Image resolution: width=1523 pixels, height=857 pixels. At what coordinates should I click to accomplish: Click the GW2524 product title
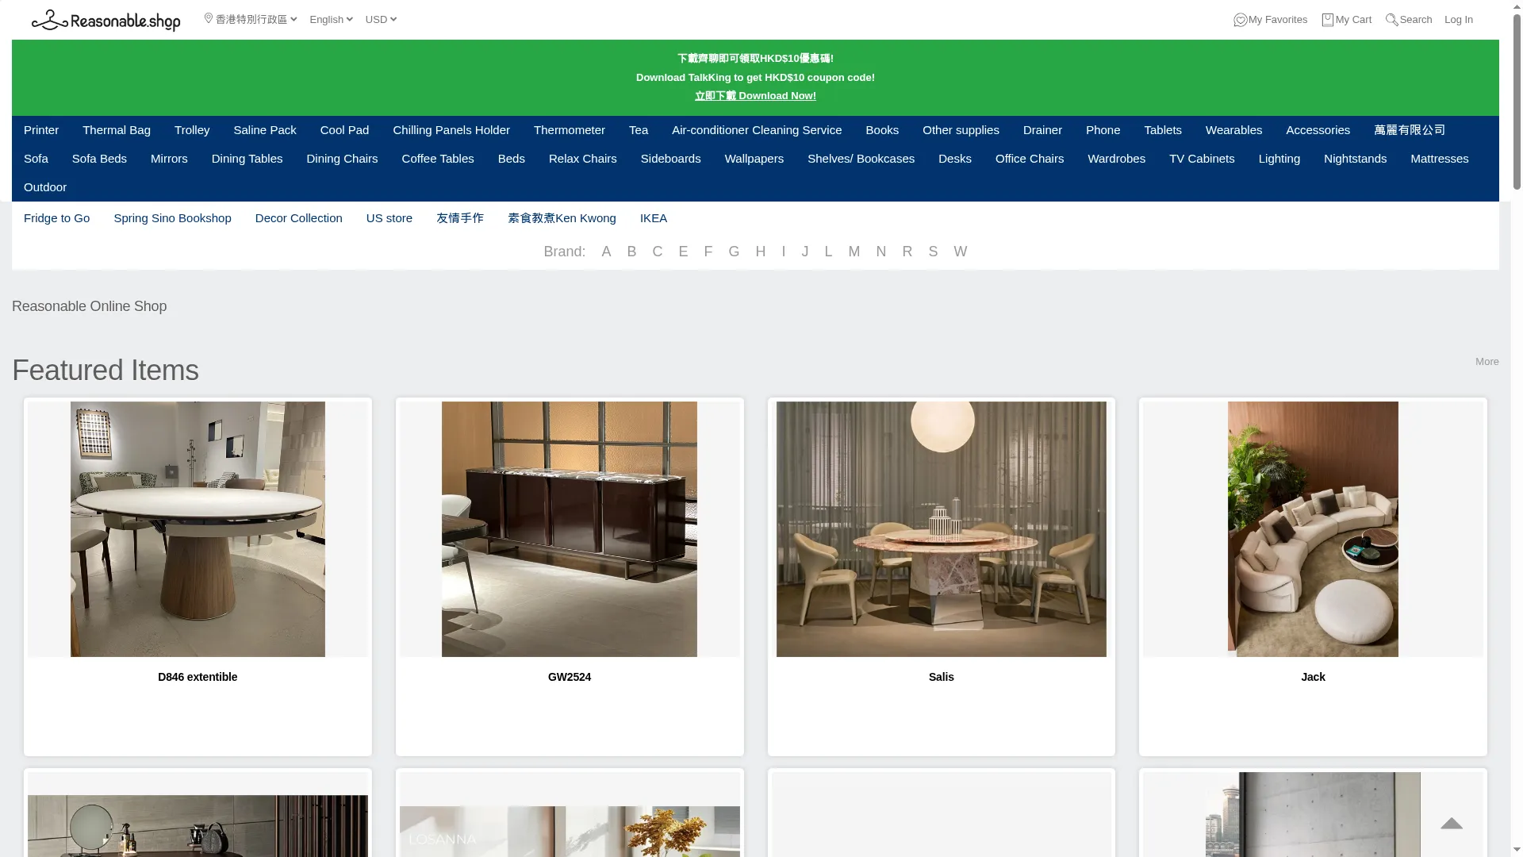pos(570,677)
